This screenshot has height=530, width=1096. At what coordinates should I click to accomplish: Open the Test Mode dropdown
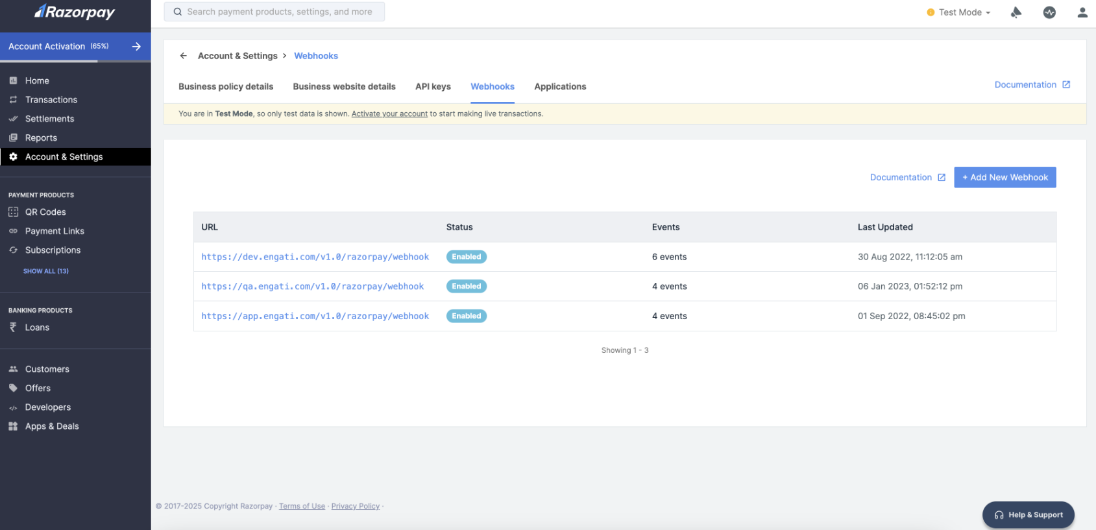click(x=959, y=12)
